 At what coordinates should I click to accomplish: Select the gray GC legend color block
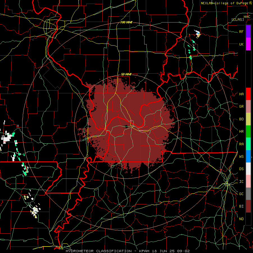coord(248,194)
